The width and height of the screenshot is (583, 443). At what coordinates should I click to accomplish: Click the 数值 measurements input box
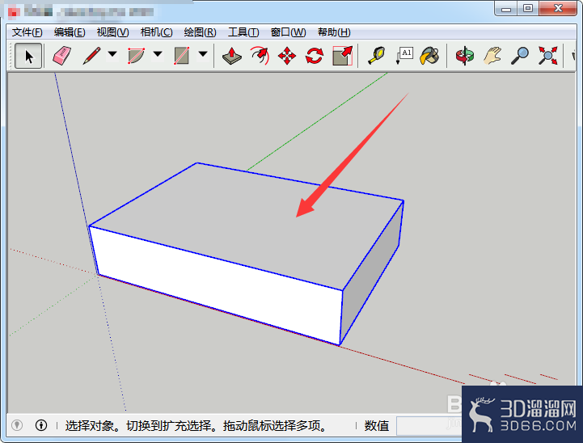point(429,425)
